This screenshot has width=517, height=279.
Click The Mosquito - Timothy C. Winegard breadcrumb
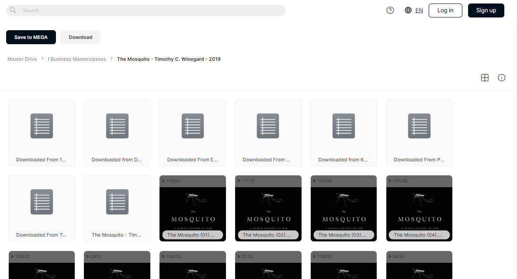coord(169,59)
